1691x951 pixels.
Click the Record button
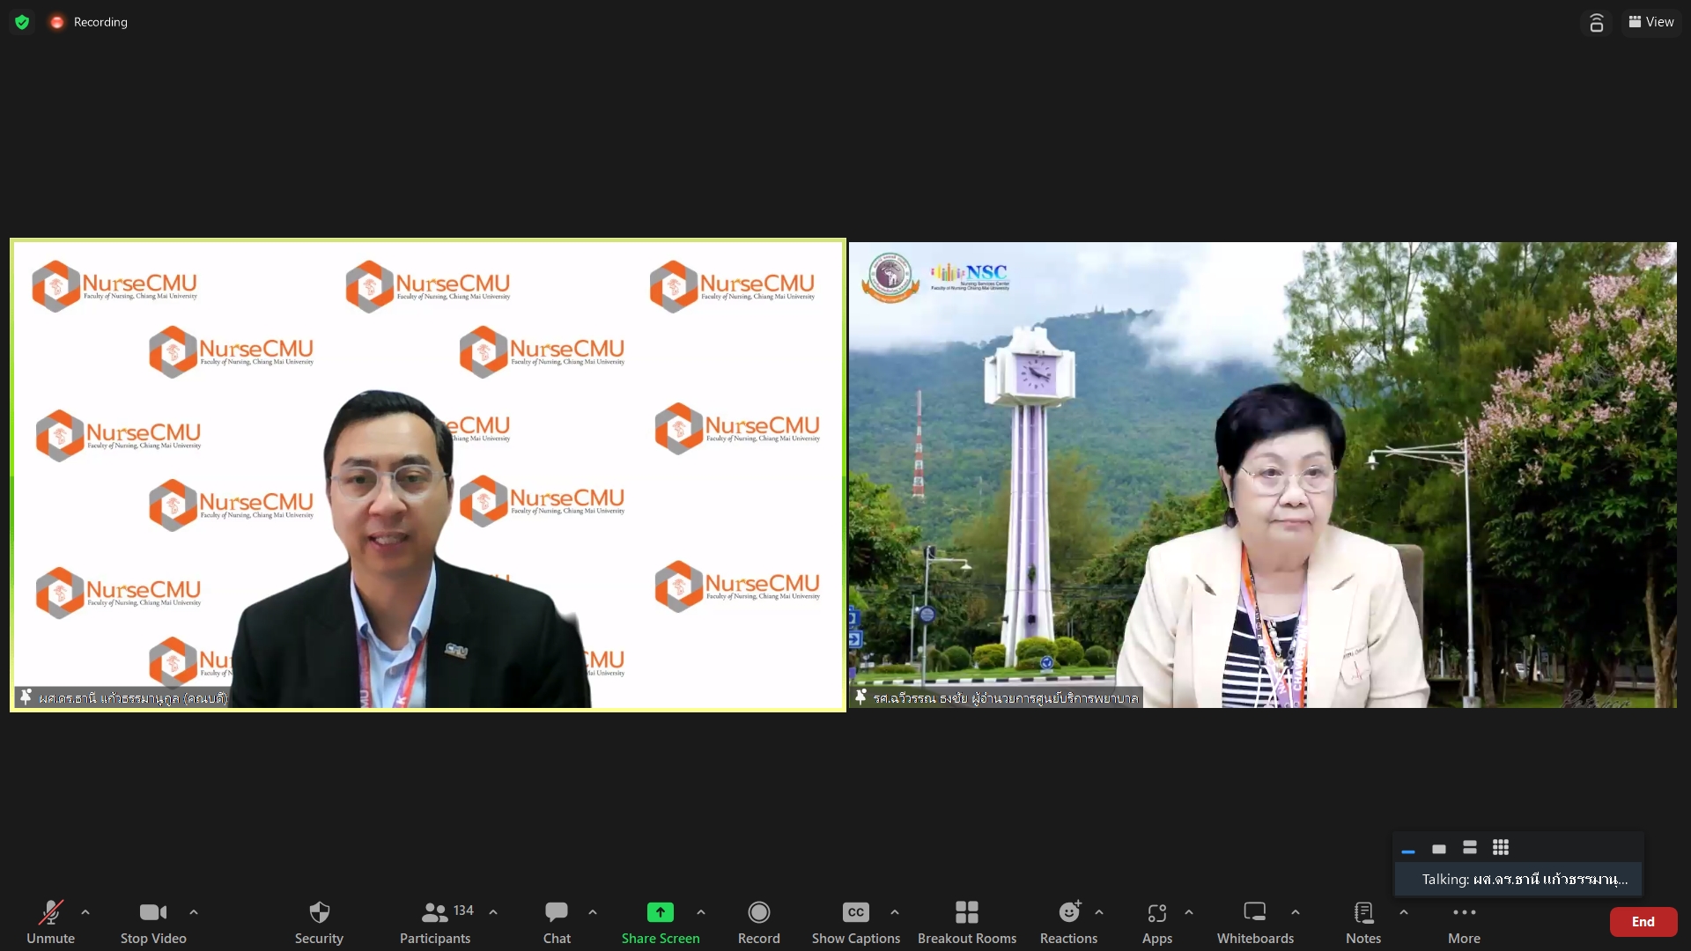(759, 921)
